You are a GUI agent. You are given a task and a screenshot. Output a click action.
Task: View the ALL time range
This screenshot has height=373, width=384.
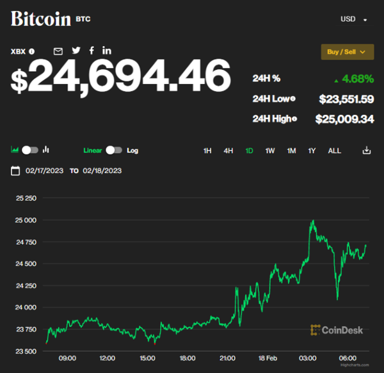point(334,151)
